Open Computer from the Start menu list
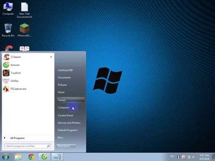The width and height of the screenshot is (215, 161). click(64, 107)
